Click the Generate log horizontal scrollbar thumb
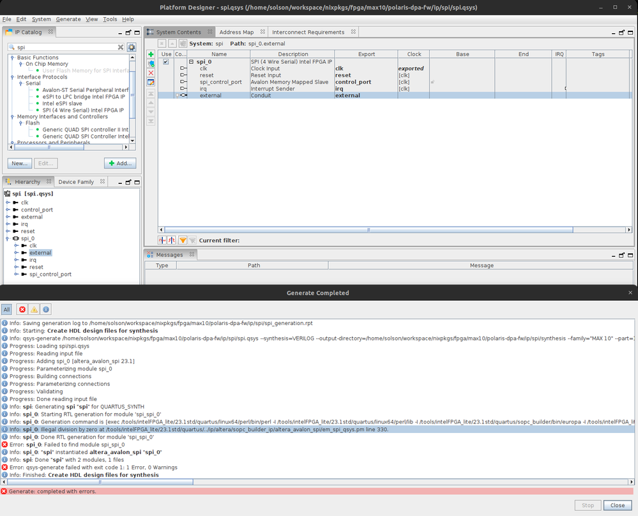The width and height of the screenshot is (638, 516). 100,482
